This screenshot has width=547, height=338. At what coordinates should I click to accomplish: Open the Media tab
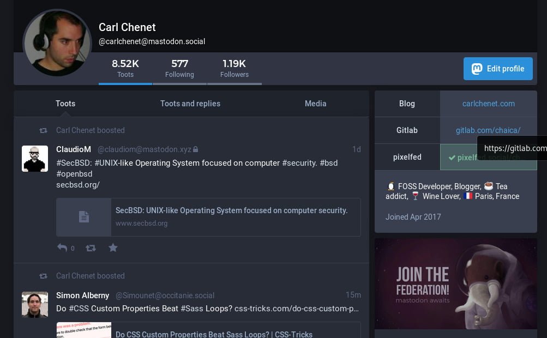point(315,104)
